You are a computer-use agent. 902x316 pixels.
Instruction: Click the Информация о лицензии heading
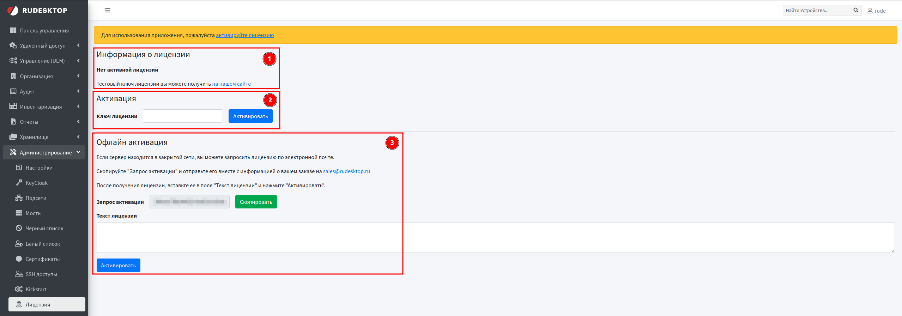pos(143,54)
